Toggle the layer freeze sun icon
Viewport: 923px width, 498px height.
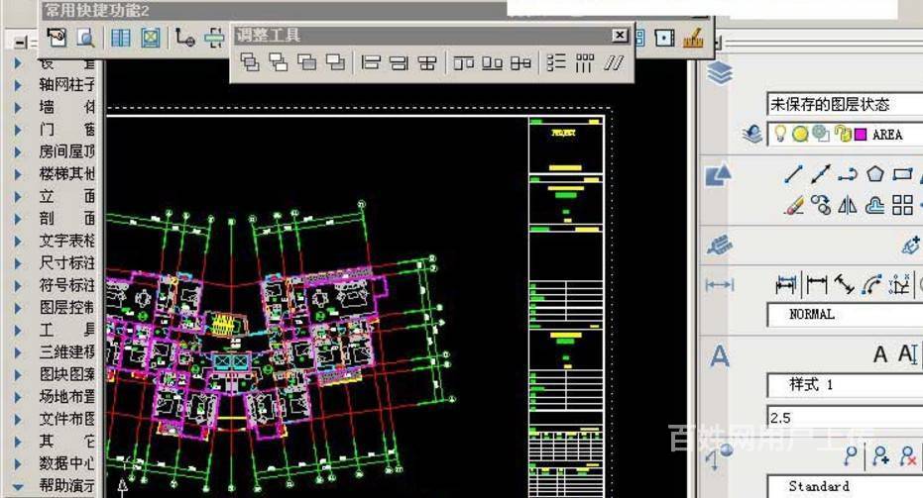pyautogui.click(x=799, y=134)
